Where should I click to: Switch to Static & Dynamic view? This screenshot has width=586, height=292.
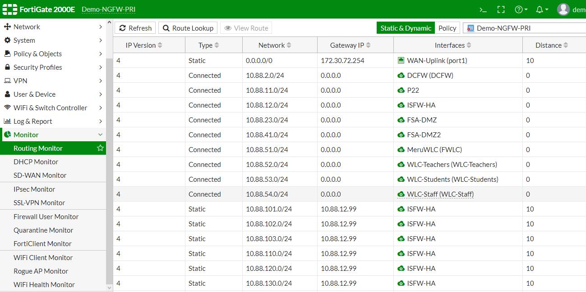[x=406, y=28]
